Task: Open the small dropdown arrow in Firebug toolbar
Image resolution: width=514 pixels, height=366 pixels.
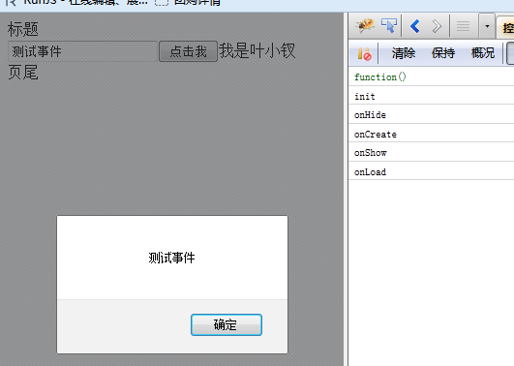Action: 487,26
